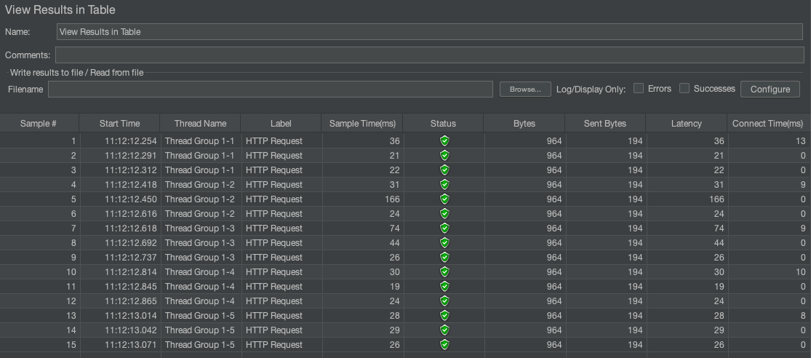Click start time 11:12:12.737
The height and width of the screenshot is (358, 811).
point(120,257)
